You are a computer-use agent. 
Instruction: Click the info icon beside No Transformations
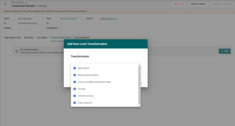click(17, 51)
